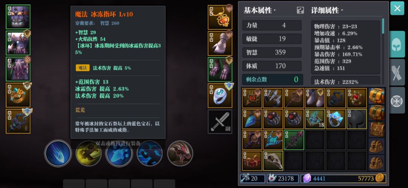Select the equipped silver gauntlet glove
Viewport: 408px width, 188px height.
220,43
